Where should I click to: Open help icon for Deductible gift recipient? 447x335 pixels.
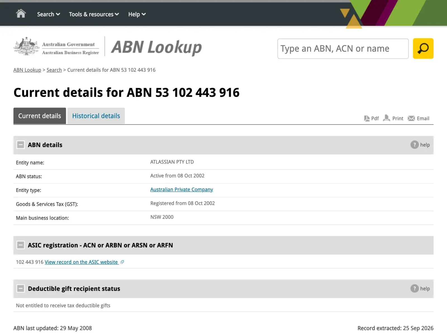click(x=414, y=288)
